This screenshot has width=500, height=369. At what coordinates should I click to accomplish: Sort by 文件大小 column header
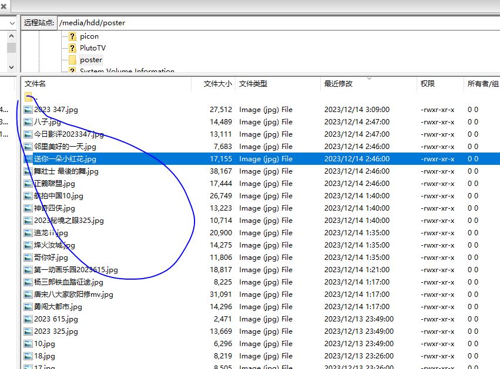tap(213, 84)
